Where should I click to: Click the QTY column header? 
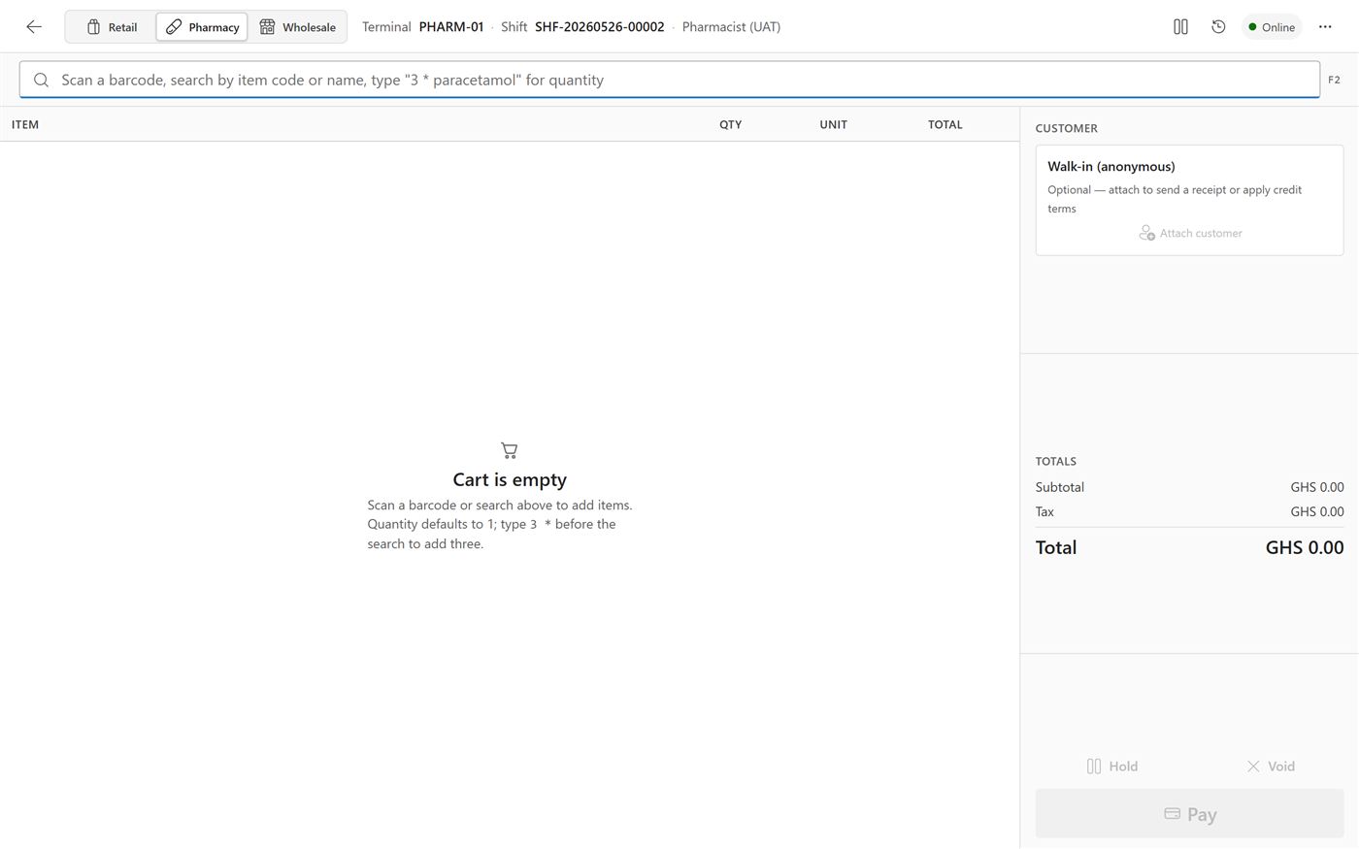[730, 124]
